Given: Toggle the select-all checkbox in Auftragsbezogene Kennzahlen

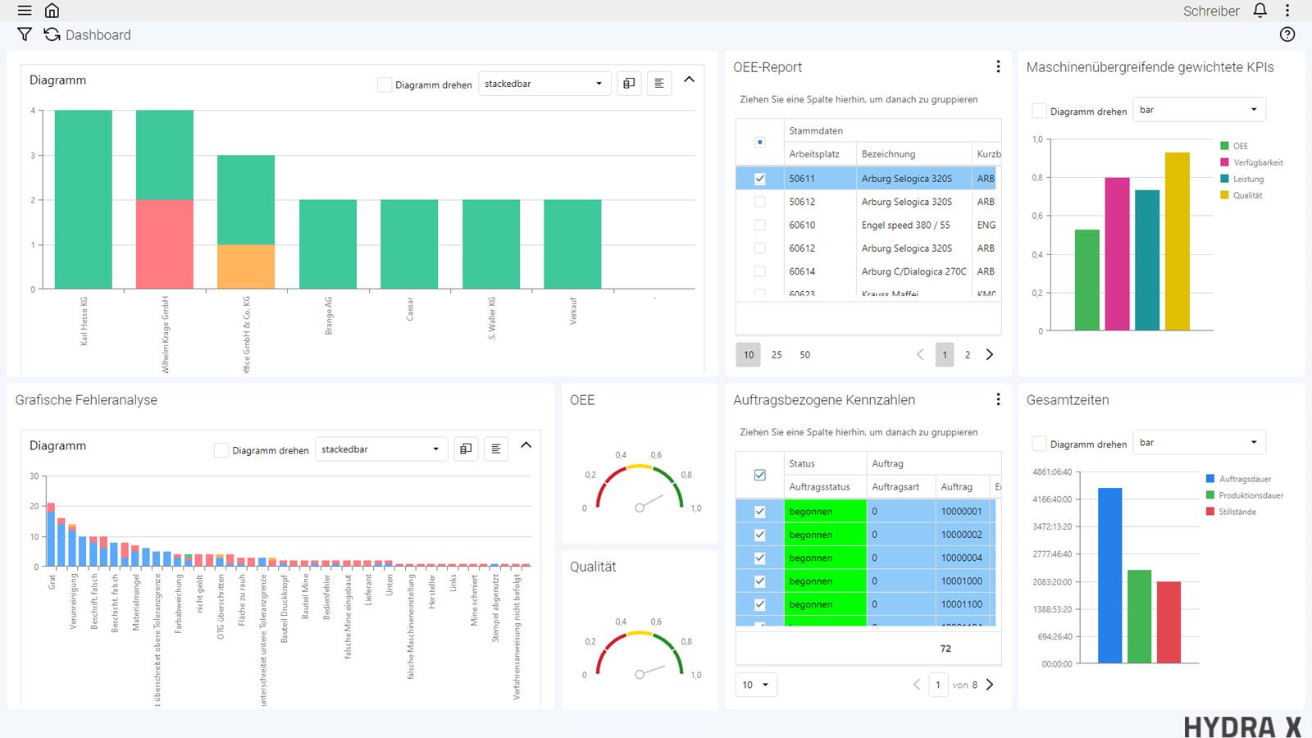Looking at the screenshot, I should point(759,475).
